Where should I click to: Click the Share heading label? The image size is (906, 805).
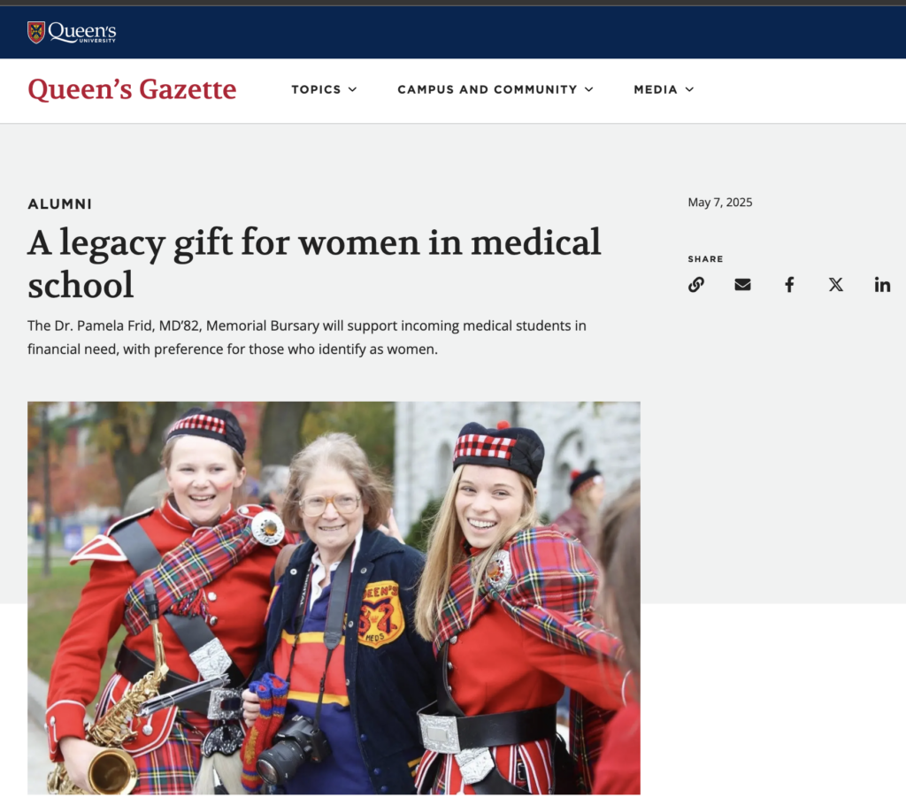tap(705, 259)
